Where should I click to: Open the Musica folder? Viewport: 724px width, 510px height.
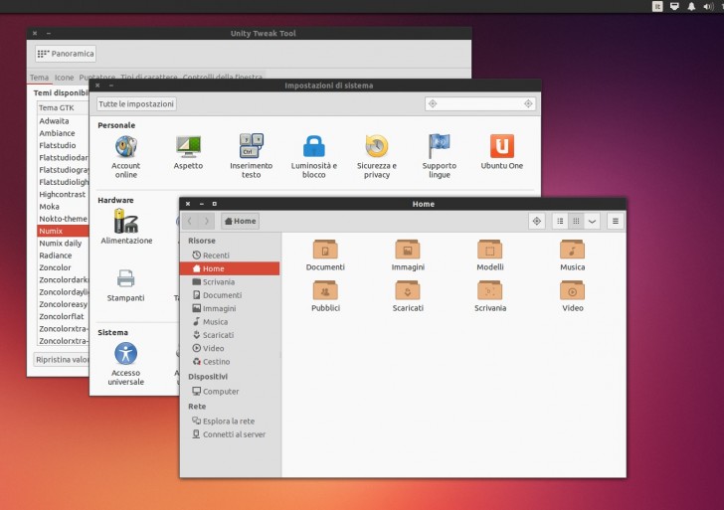572,251
